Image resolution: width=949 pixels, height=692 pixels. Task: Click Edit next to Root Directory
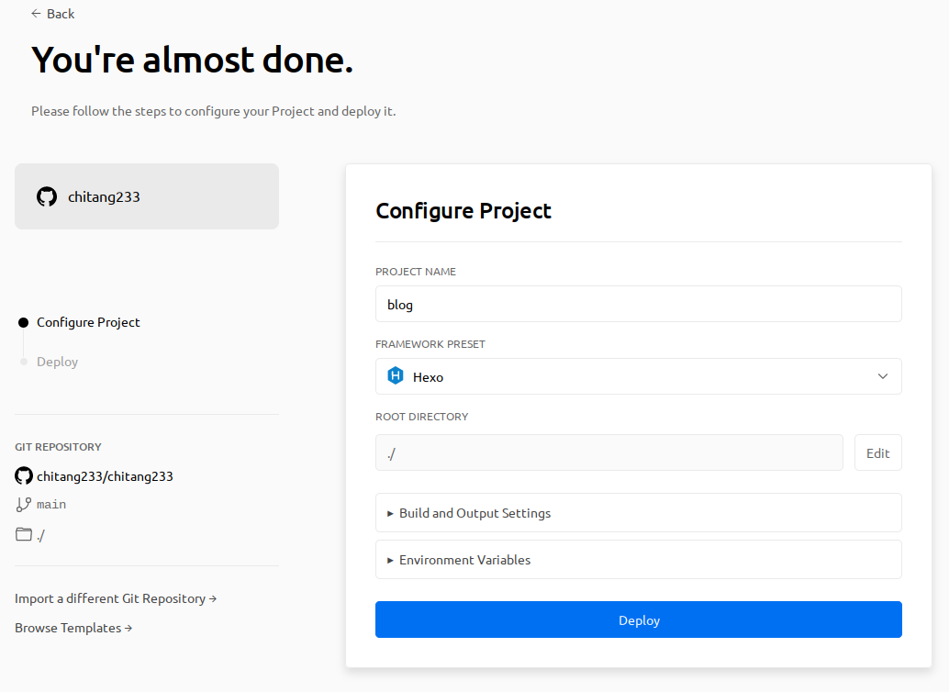coord(877,453)
